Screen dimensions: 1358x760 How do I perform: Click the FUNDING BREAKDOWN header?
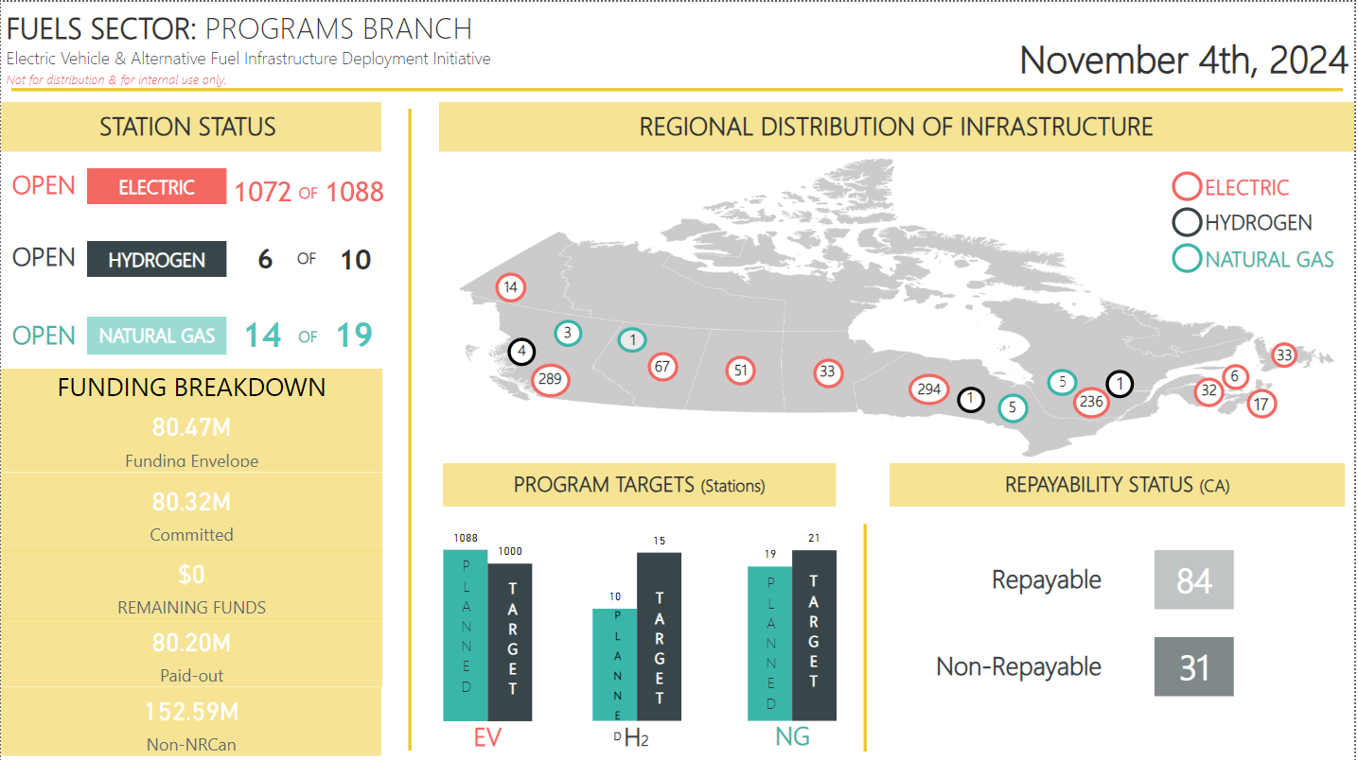192,387
